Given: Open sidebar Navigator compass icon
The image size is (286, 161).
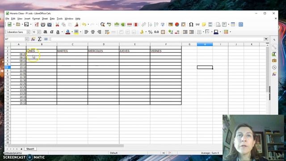Looking at the screenshot, I should (274, 68).
